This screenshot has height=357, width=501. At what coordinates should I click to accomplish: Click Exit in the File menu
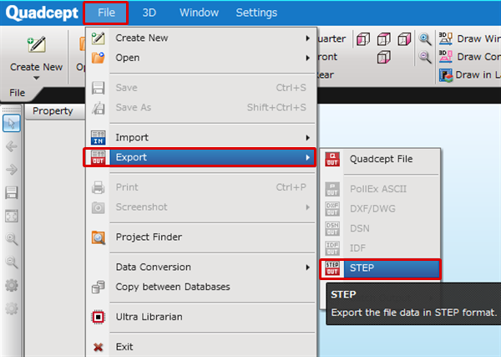pyautogui.click(x=201, y=347)
